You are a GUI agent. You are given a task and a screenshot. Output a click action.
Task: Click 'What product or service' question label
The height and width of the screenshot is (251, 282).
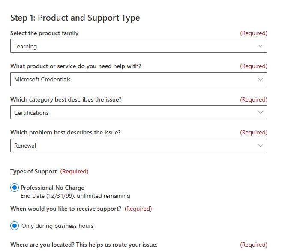point(76,66)
